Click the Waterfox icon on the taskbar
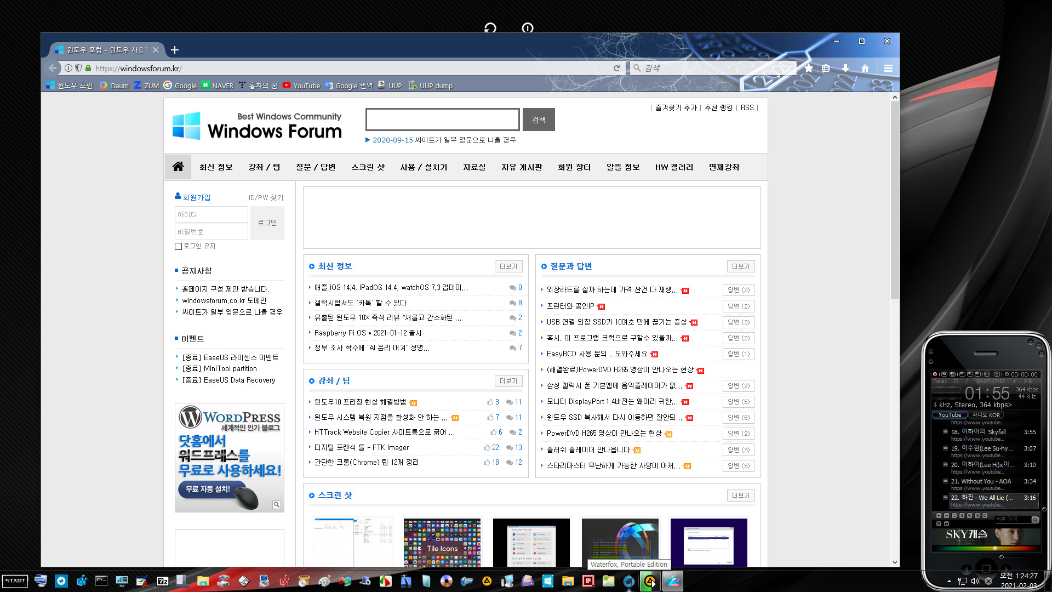 629,581
